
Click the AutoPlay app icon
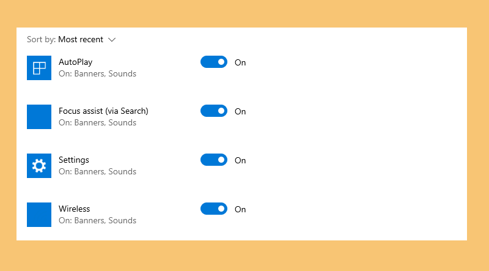(39, 68)
